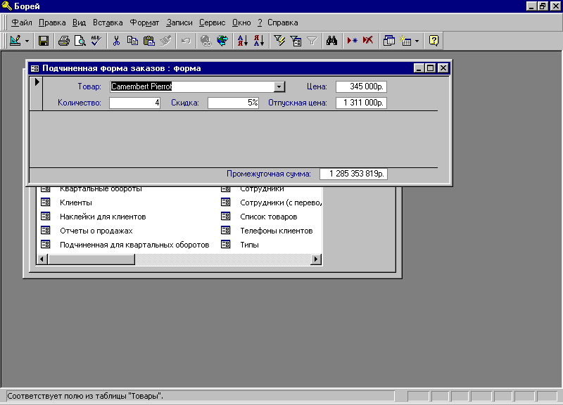Click the Цена field showing 345 000р.
563x405 pixels.
tap(361, 86)
